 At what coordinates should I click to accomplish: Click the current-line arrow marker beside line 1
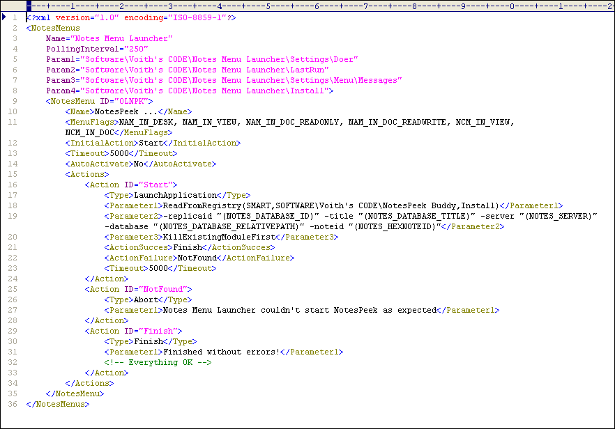(x=4, y=17)
